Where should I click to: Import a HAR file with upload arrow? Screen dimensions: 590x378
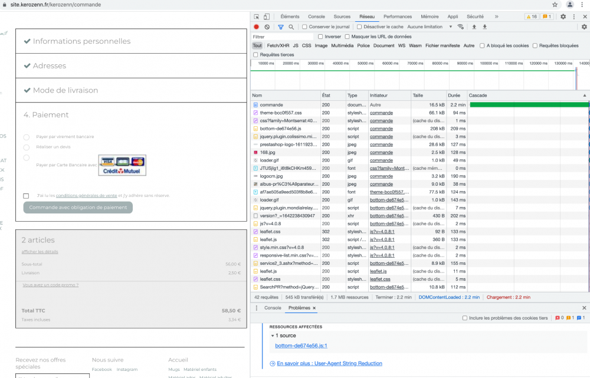coord(474,27)
